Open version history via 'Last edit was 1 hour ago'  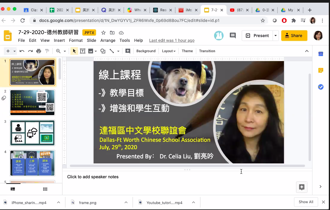click(172, 40)
